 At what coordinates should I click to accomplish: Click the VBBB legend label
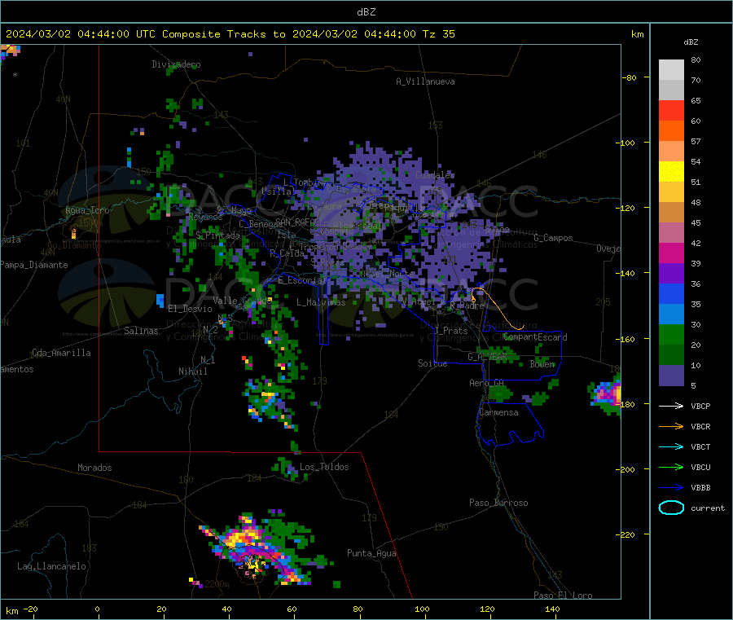tap(700, 488)
